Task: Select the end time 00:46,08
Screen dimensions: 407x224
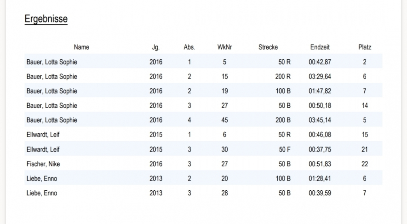Action: (320, 135)
